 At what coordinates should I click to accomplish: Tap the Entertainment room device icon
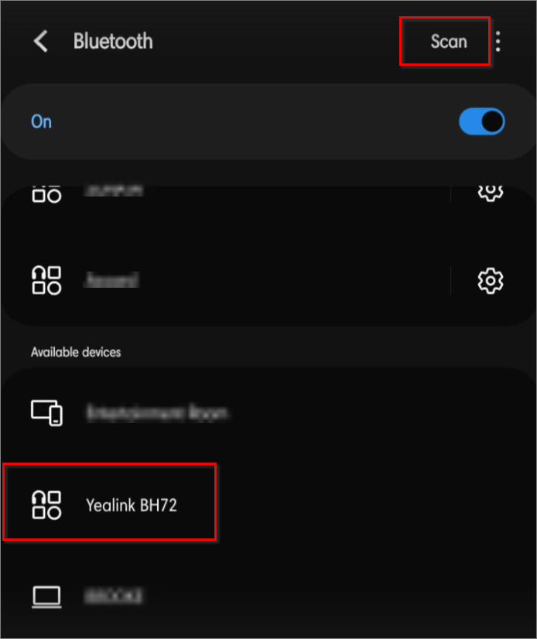tap(46, 412)
